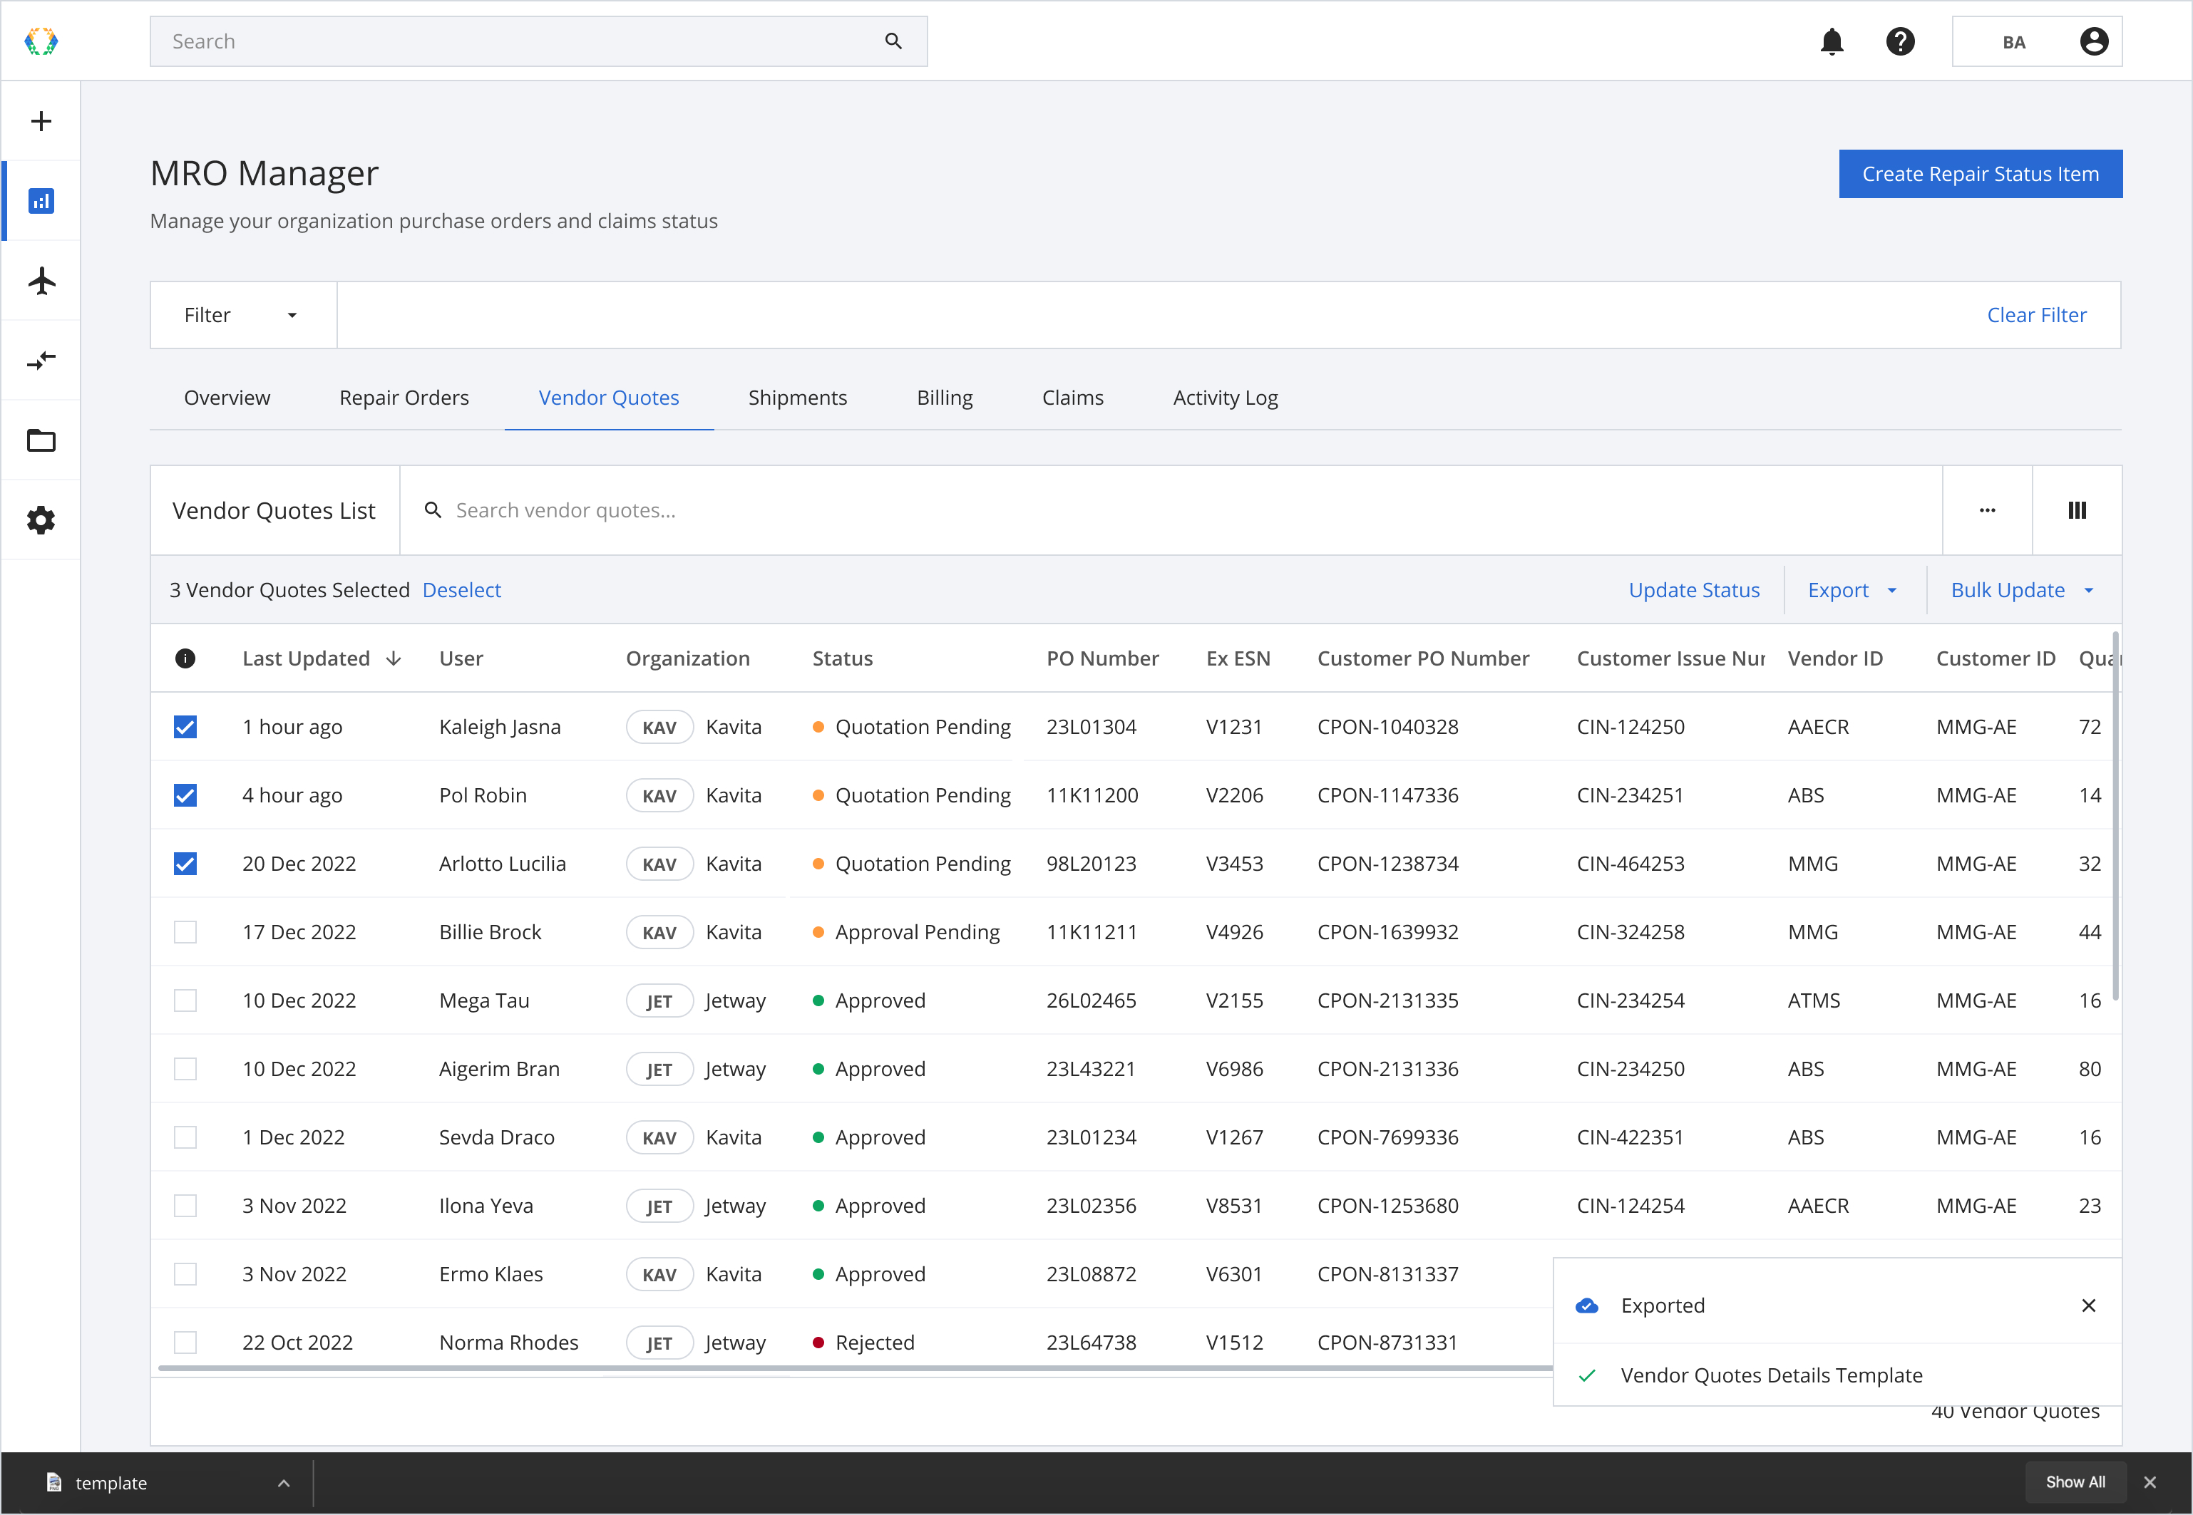Click the vendor quotes search magnifier icon

[x=432, y=511]
